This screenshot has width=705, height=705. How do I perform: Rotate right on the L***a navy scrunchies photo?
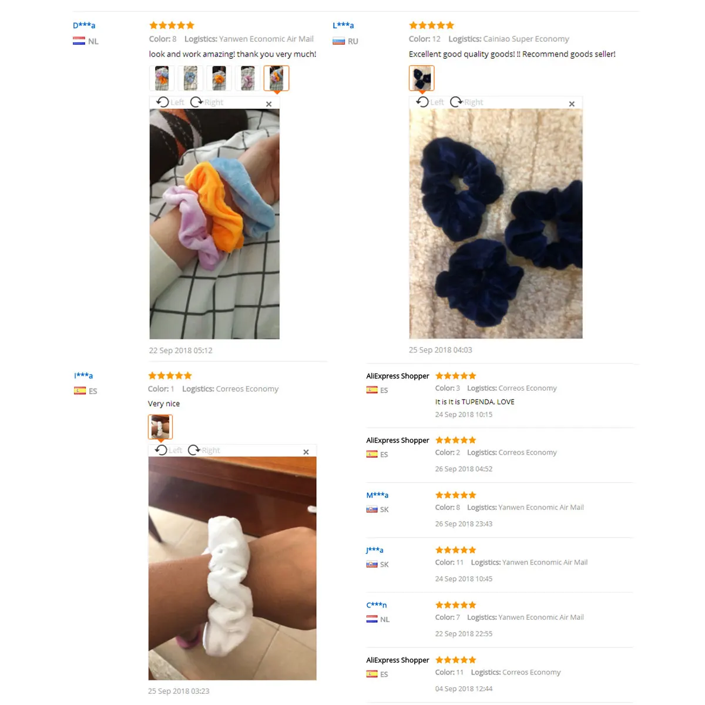click(466, 102)
